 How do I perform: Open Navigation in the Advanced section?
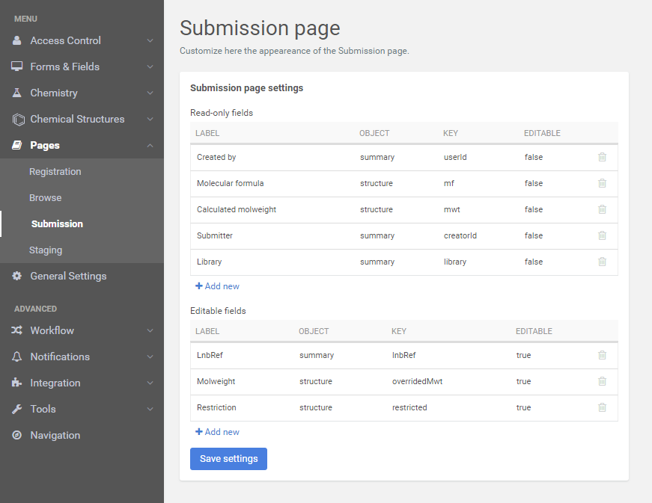[x=55, y=435]
